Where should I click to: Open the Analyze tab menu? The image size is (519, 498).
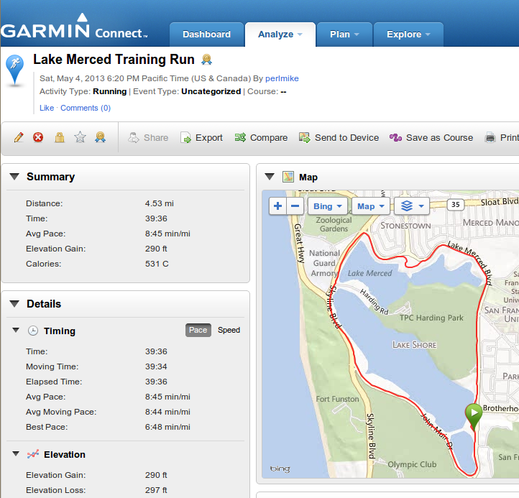pyautogui.click(x=280, y=34)
